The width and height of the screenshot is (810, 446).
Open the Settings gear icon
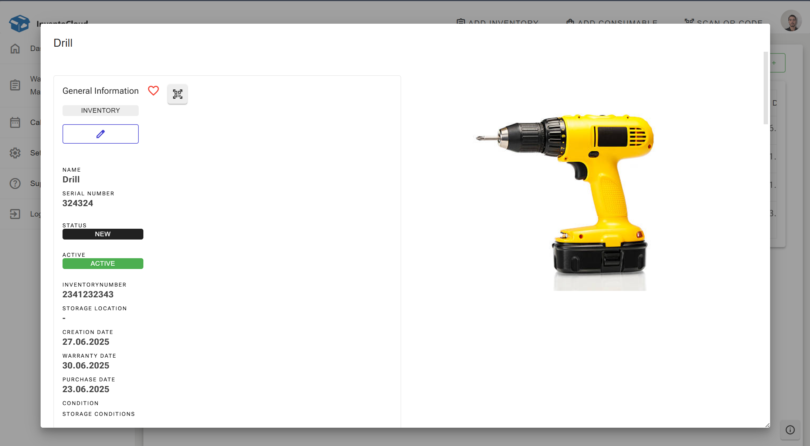[15, 153]
